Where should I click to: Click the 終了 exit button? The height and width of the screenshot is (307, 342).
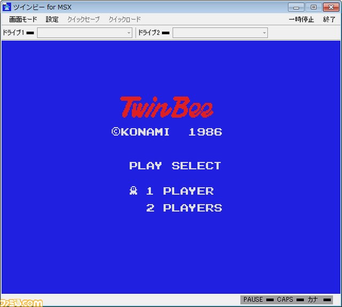[329, 19]
